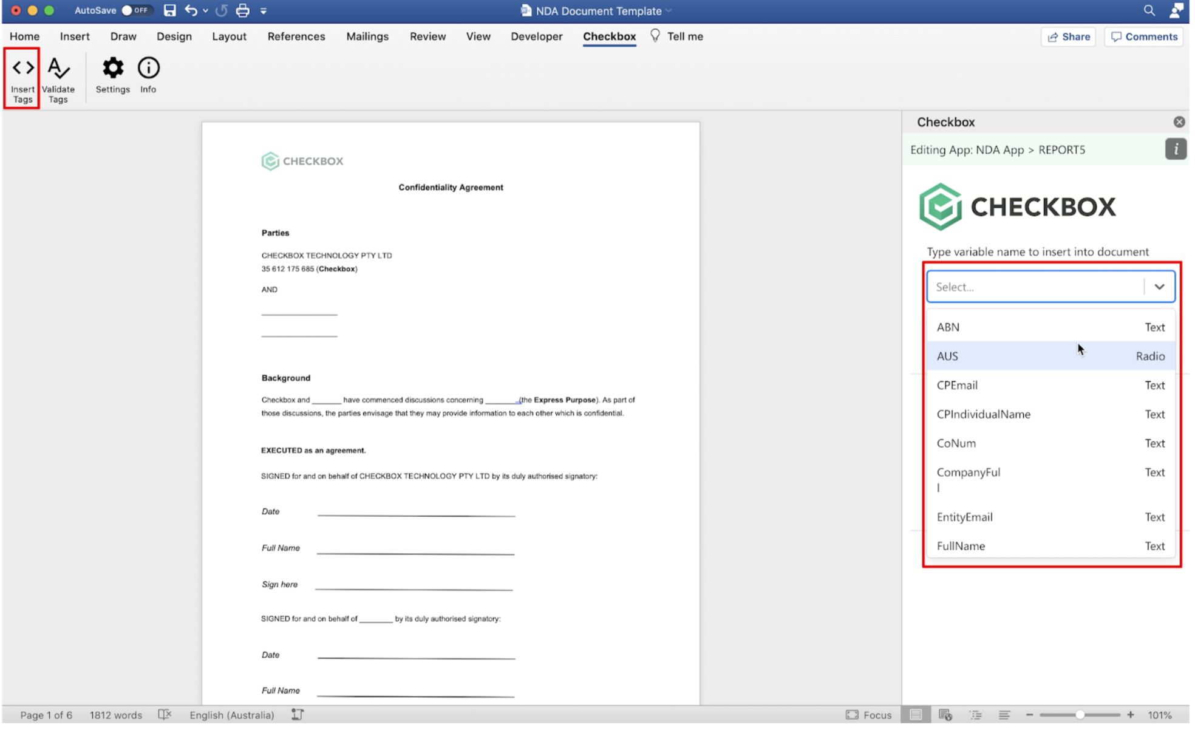This screenshot has height=730, width=1195.
Task: Click the spelling check status icon
Action: [x=165, y=715]
